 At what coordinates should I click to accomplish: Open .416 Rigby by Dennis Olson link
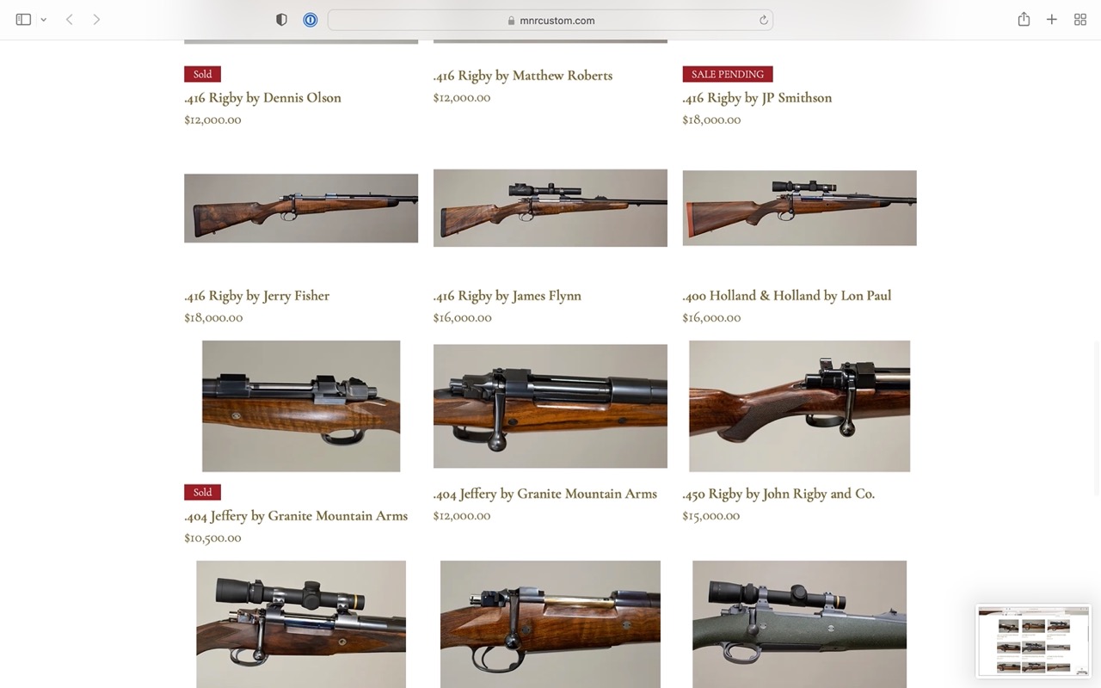point(262,98)
